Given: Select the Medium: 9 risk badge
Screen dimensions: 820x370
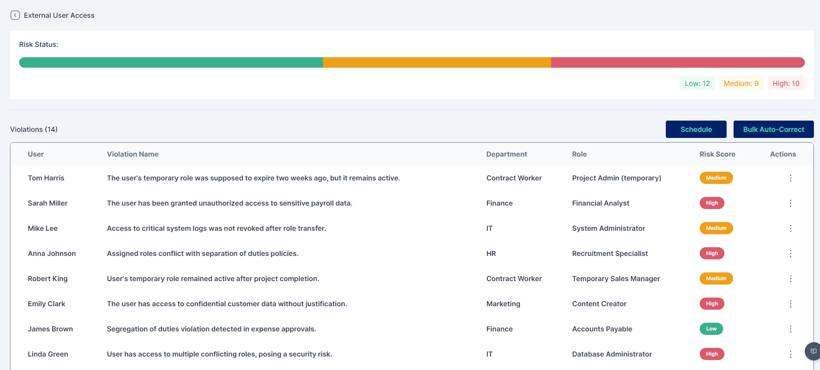Looking at the screenshot, I should tap(741, 83).
